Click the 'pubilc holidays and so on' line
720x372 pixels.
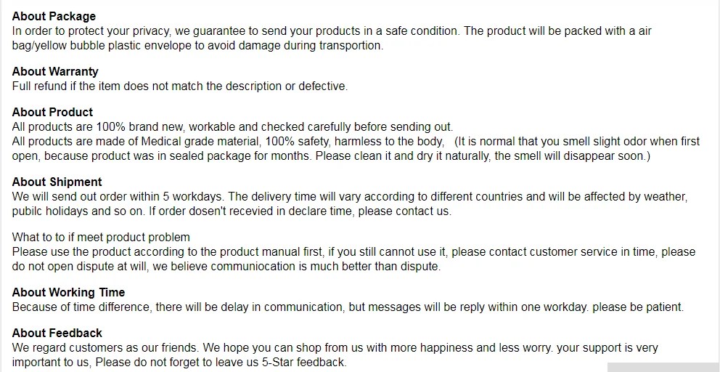coord(232,211)
